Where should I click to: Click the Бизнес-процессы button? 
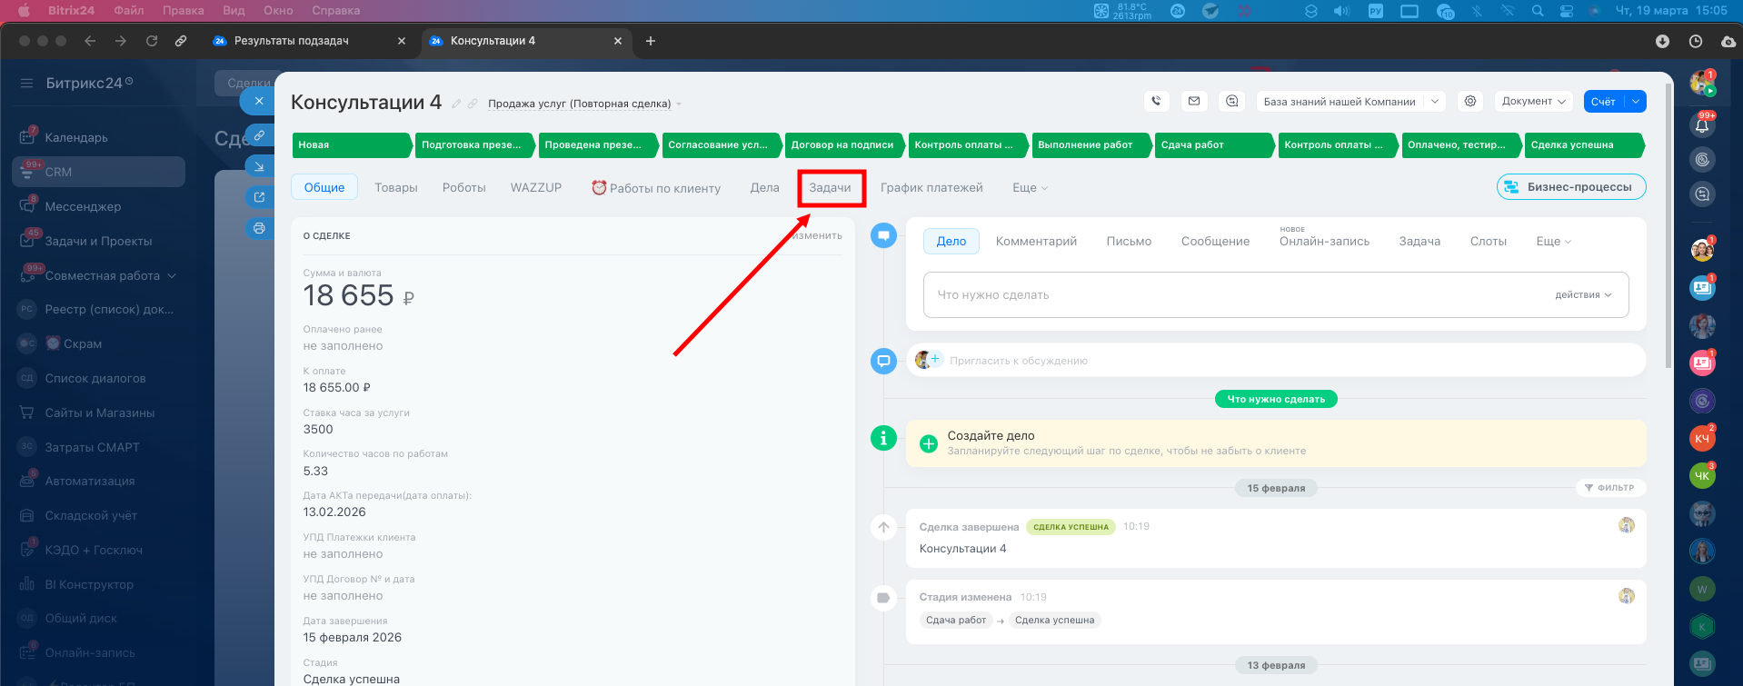click(x=1571, y=187)
